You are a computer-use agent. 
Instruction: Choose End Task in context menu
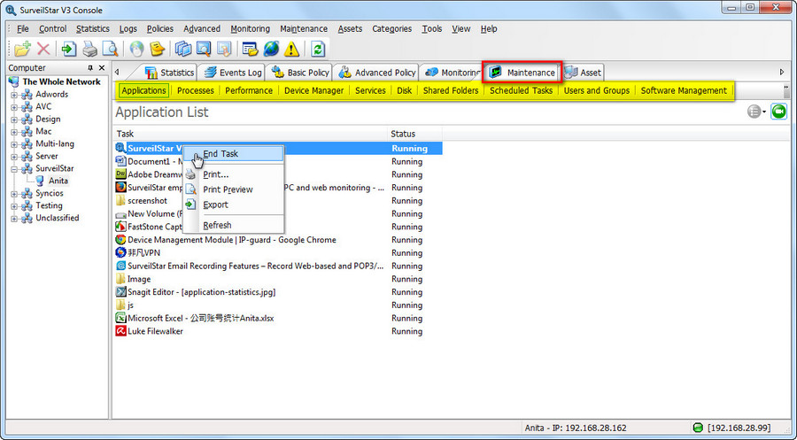tap(233, 153)
